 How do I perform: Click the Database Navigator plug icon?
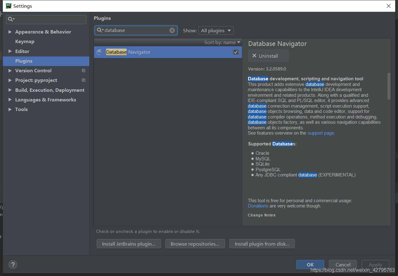99,52
